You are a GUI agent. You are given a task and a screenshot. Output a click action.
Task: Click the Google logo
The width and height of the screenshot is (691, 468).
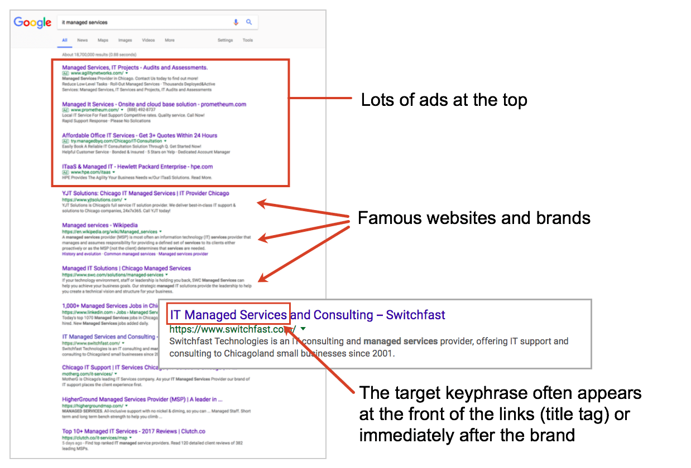coord(32,22)
